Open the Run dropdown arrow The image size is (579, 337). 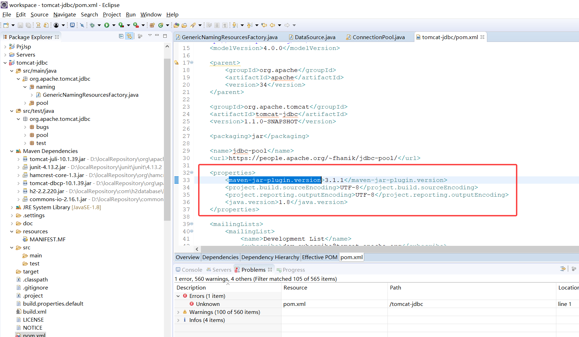point(114,25)
